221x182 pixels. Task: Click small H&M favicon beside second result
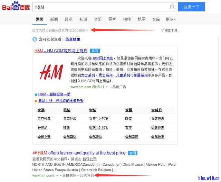tap(35, 153)
